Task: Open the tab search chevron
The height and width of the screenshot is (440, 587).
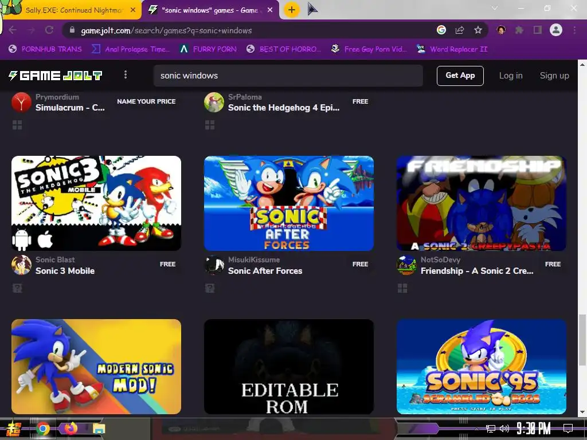Action: (495, 8)
